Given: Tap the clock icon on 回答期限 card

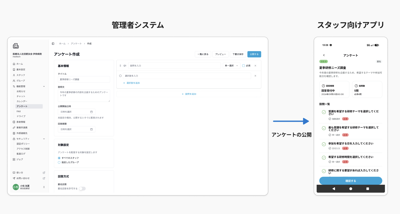Looking at the screenshot, I should 323,86.
